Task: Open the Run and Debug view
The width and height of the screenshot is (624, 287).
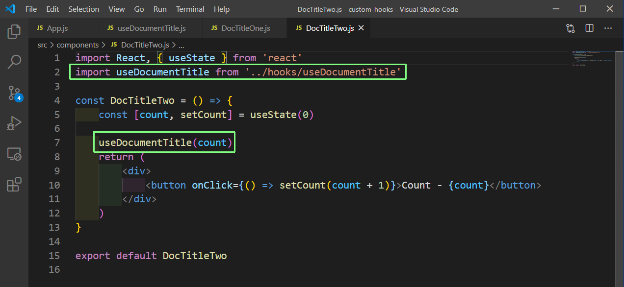Action: coord(14,123)
